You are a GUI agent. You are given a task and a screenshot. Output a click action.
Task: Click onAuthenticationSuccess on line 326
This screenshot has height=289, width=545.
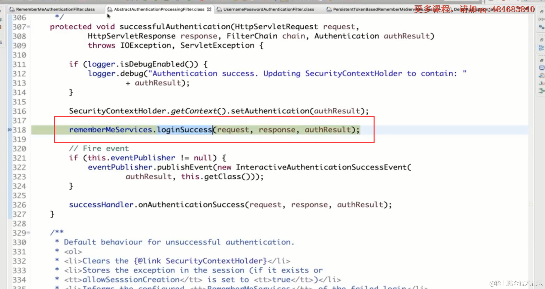191,205
